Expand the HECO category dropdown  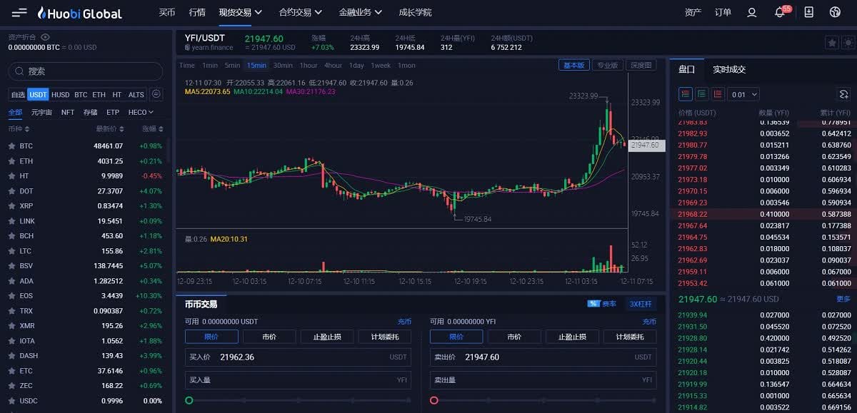pos(141,113)
